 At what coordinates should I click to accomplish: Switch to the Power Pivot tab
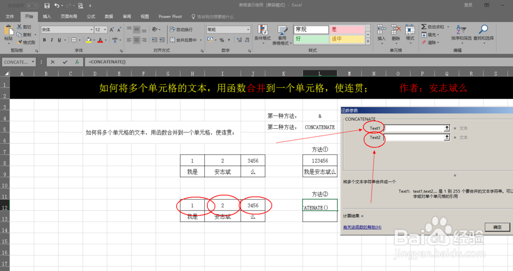pyautogui.click(x=170, y=16)
